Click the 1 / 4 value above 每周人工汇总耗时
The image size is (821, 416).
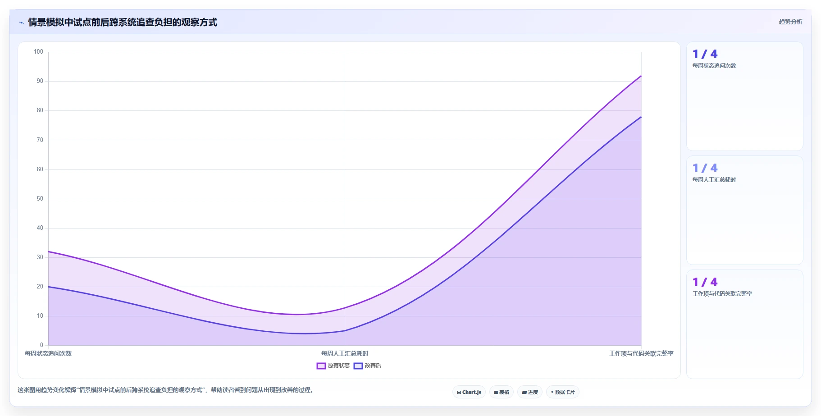coord(705,168)
